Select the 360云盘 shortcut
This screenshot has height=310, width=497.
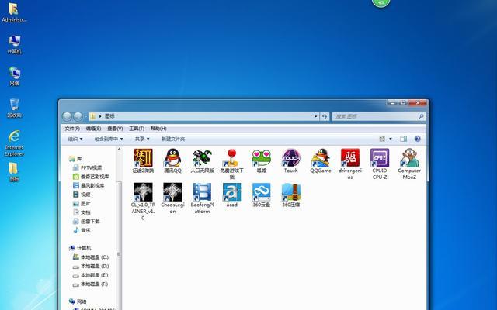[x=262, y=195]
